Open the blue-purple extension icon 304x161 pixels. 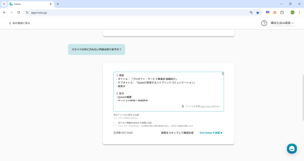coord(268,12)
